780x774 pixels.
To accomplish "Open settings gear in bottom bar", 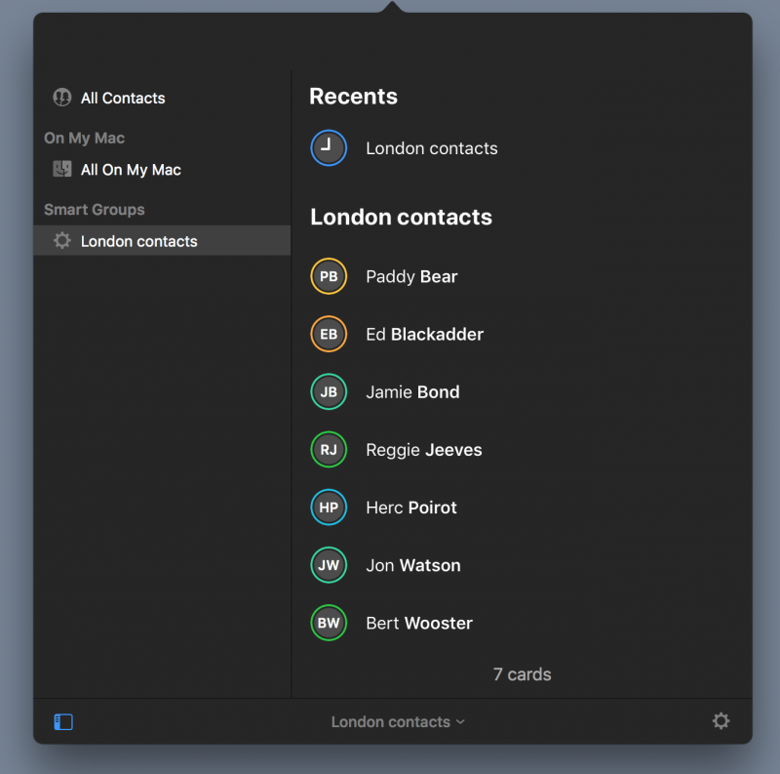I will click(721, 720).
